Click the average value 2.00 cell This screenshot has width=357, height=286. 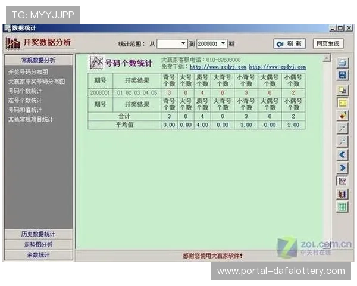pyautogui.click(x=293, y=125)
